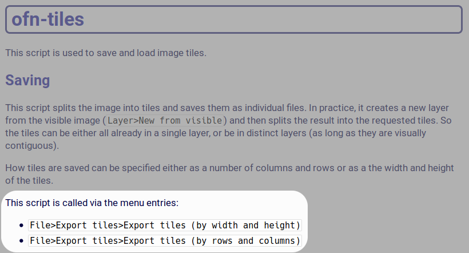Viewport: 469px width, 253px height.
Task: Click the bullet point before the first menu entry
Action: tap(21, 226)
